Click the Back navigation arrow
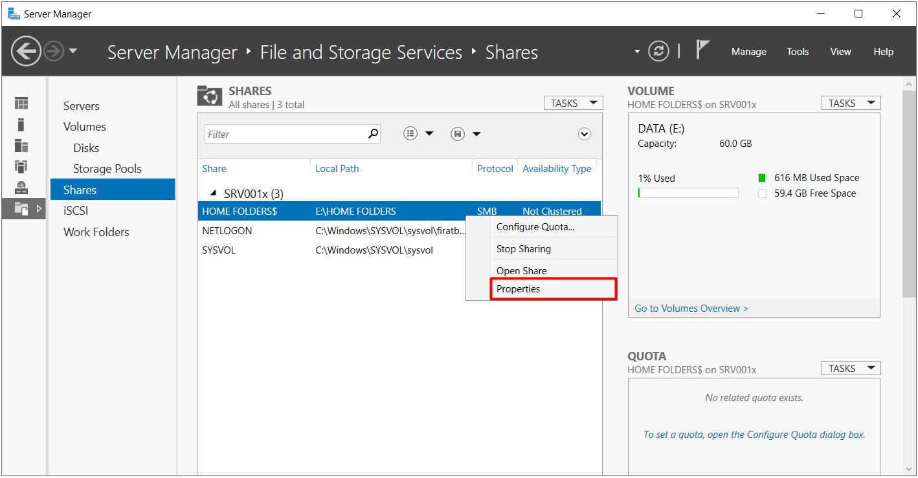Viewport: 918px width, 478px height. pos(27,50)
